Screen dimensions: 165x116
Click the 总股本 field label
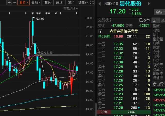click(158, 74)
